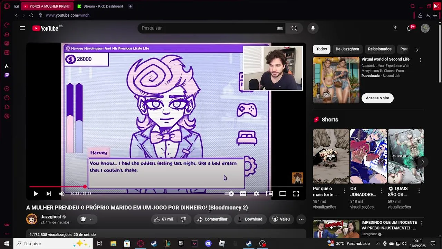Open Twitch in the Opera sidebar
Viewport: 442px width, 249px height.
[7, 75]
